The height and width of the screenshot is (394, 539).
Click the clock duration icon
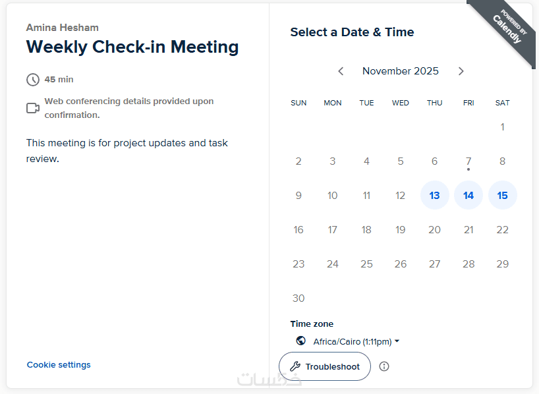33,80
